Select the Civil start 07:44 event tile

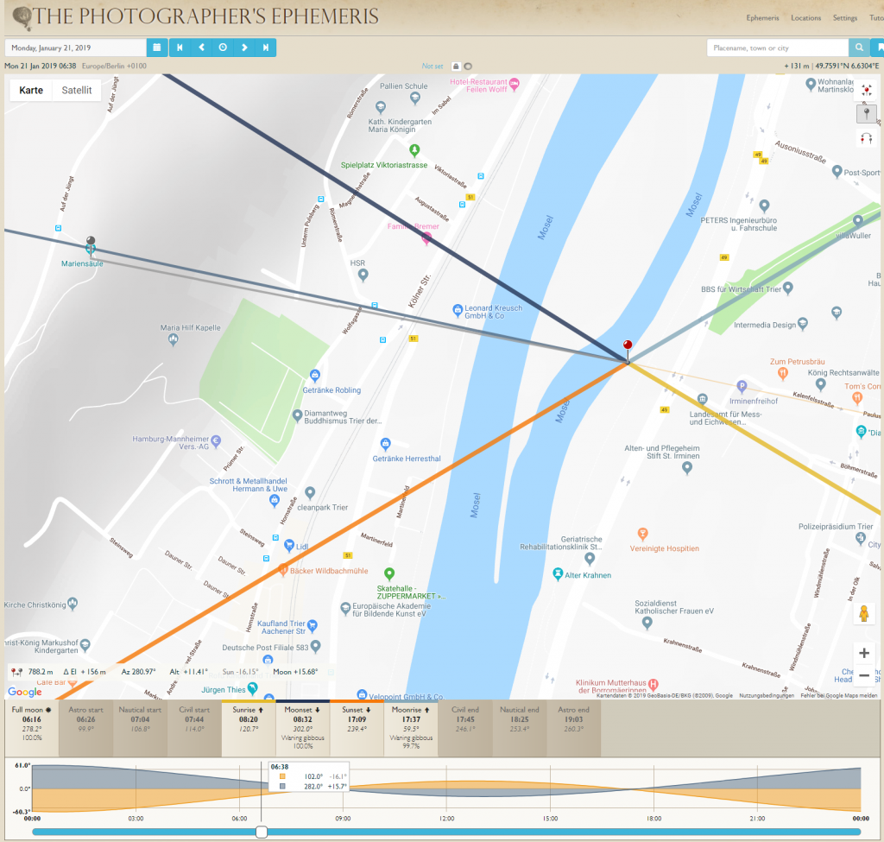(x=194, y=728)
